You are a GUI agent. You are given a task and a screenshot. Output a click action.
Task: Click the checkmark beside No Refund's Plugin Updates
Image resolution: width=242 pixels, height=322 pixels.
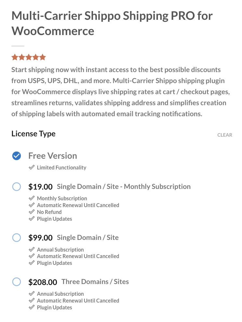coord(32,219)
